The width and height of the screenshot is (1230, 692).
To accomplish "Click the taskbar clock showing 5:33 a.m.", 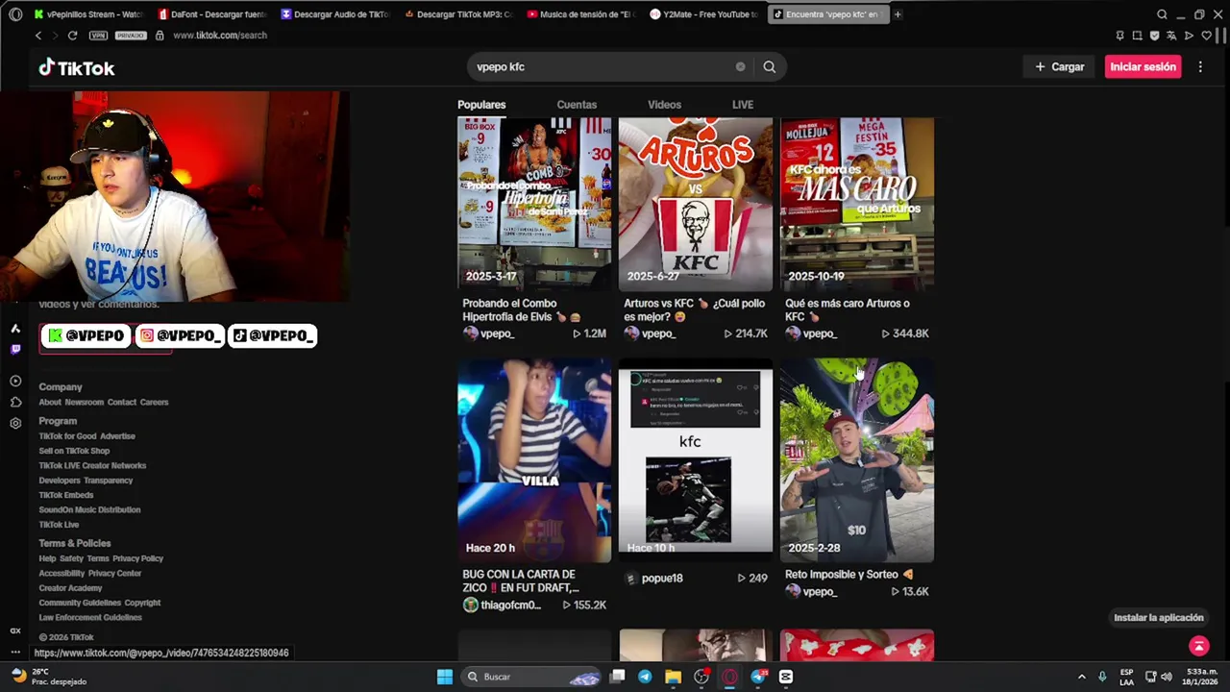I will pos(1201,677).
